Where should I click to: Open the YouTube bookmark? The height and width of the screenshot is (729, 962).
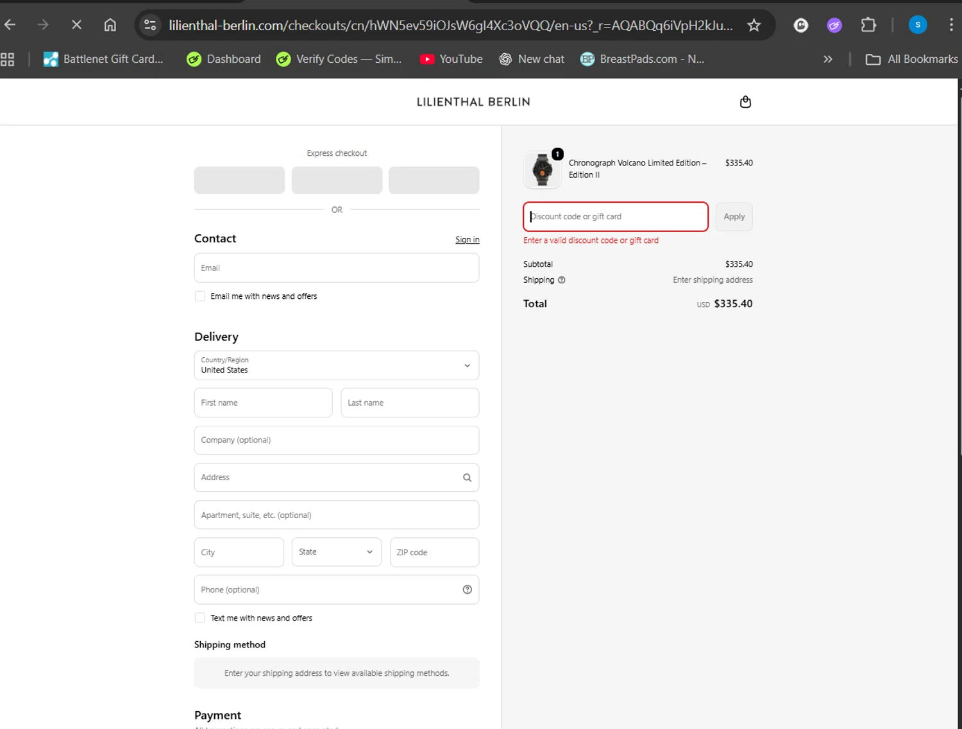pyautogui.click(x=451, y=59)
